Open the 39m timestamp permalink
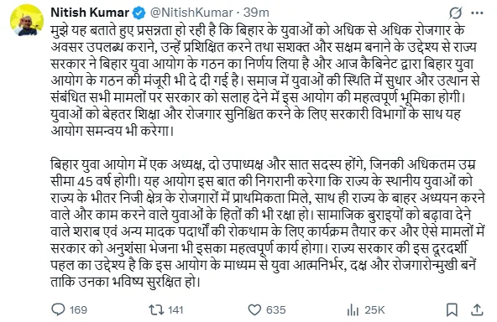Viewport: 497px width, 322px height. click(256, 13)
